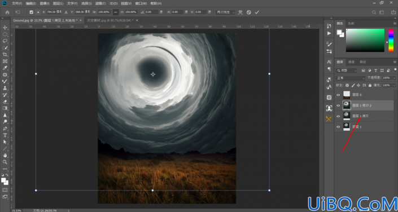398x212 pixels.
Task: Click foreground color in Color panel
Action: pos(339,32)
